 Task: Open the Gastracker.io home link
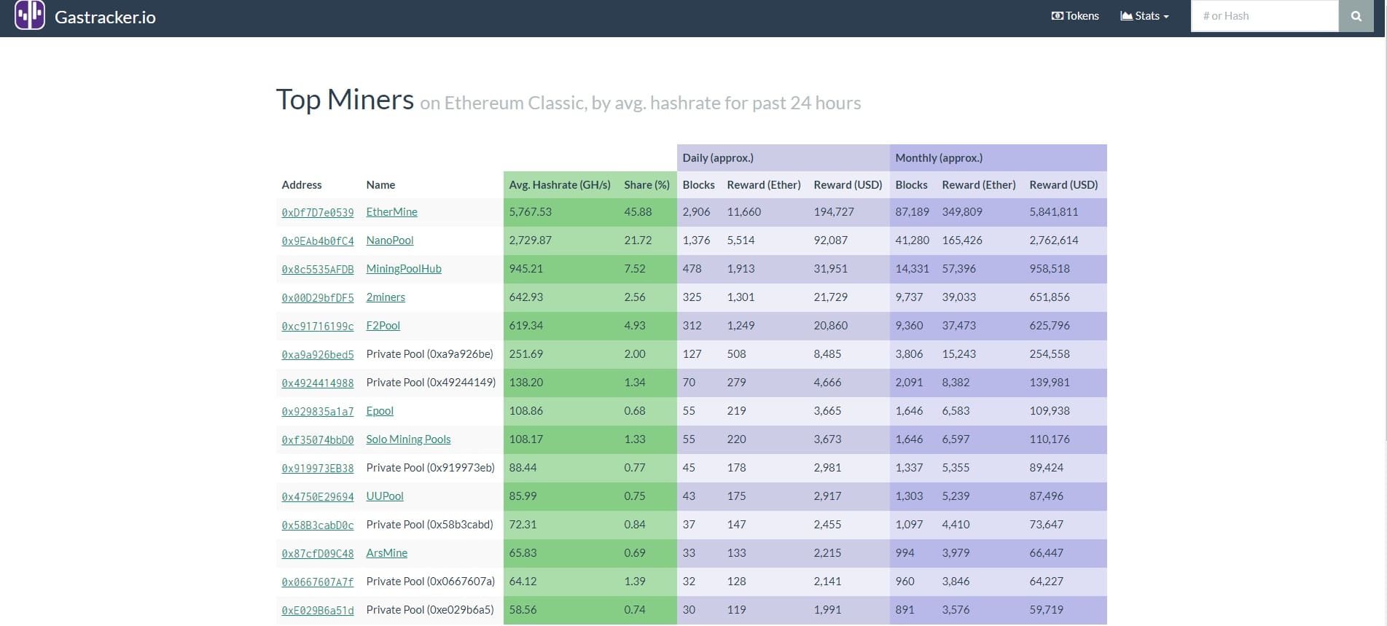pyautogui.click(x=105, y=17)
